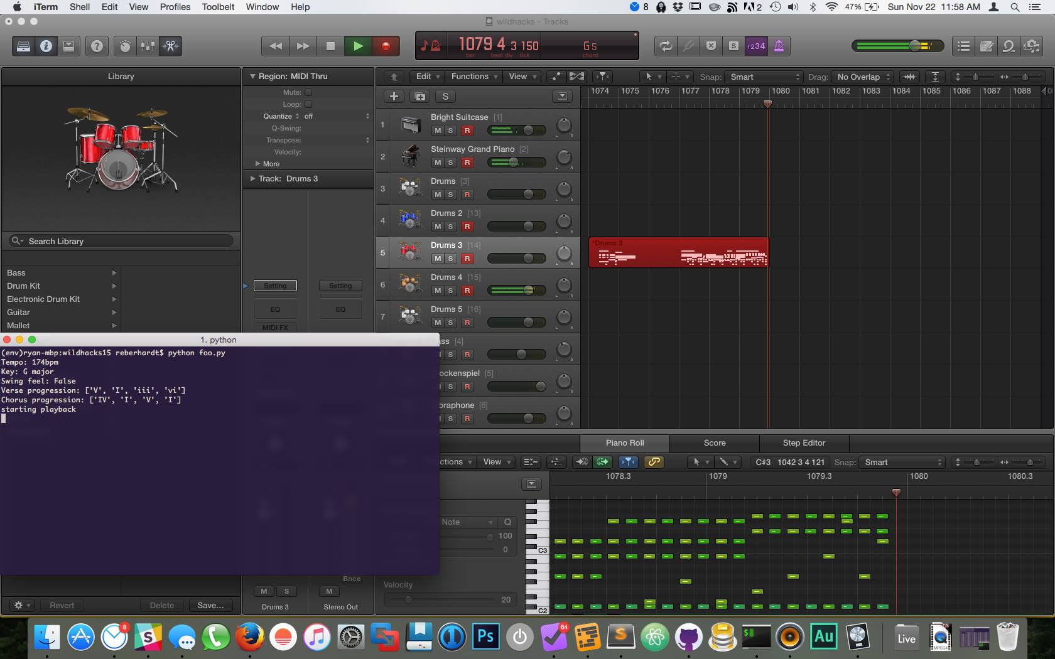Click the green Play button

358,46
